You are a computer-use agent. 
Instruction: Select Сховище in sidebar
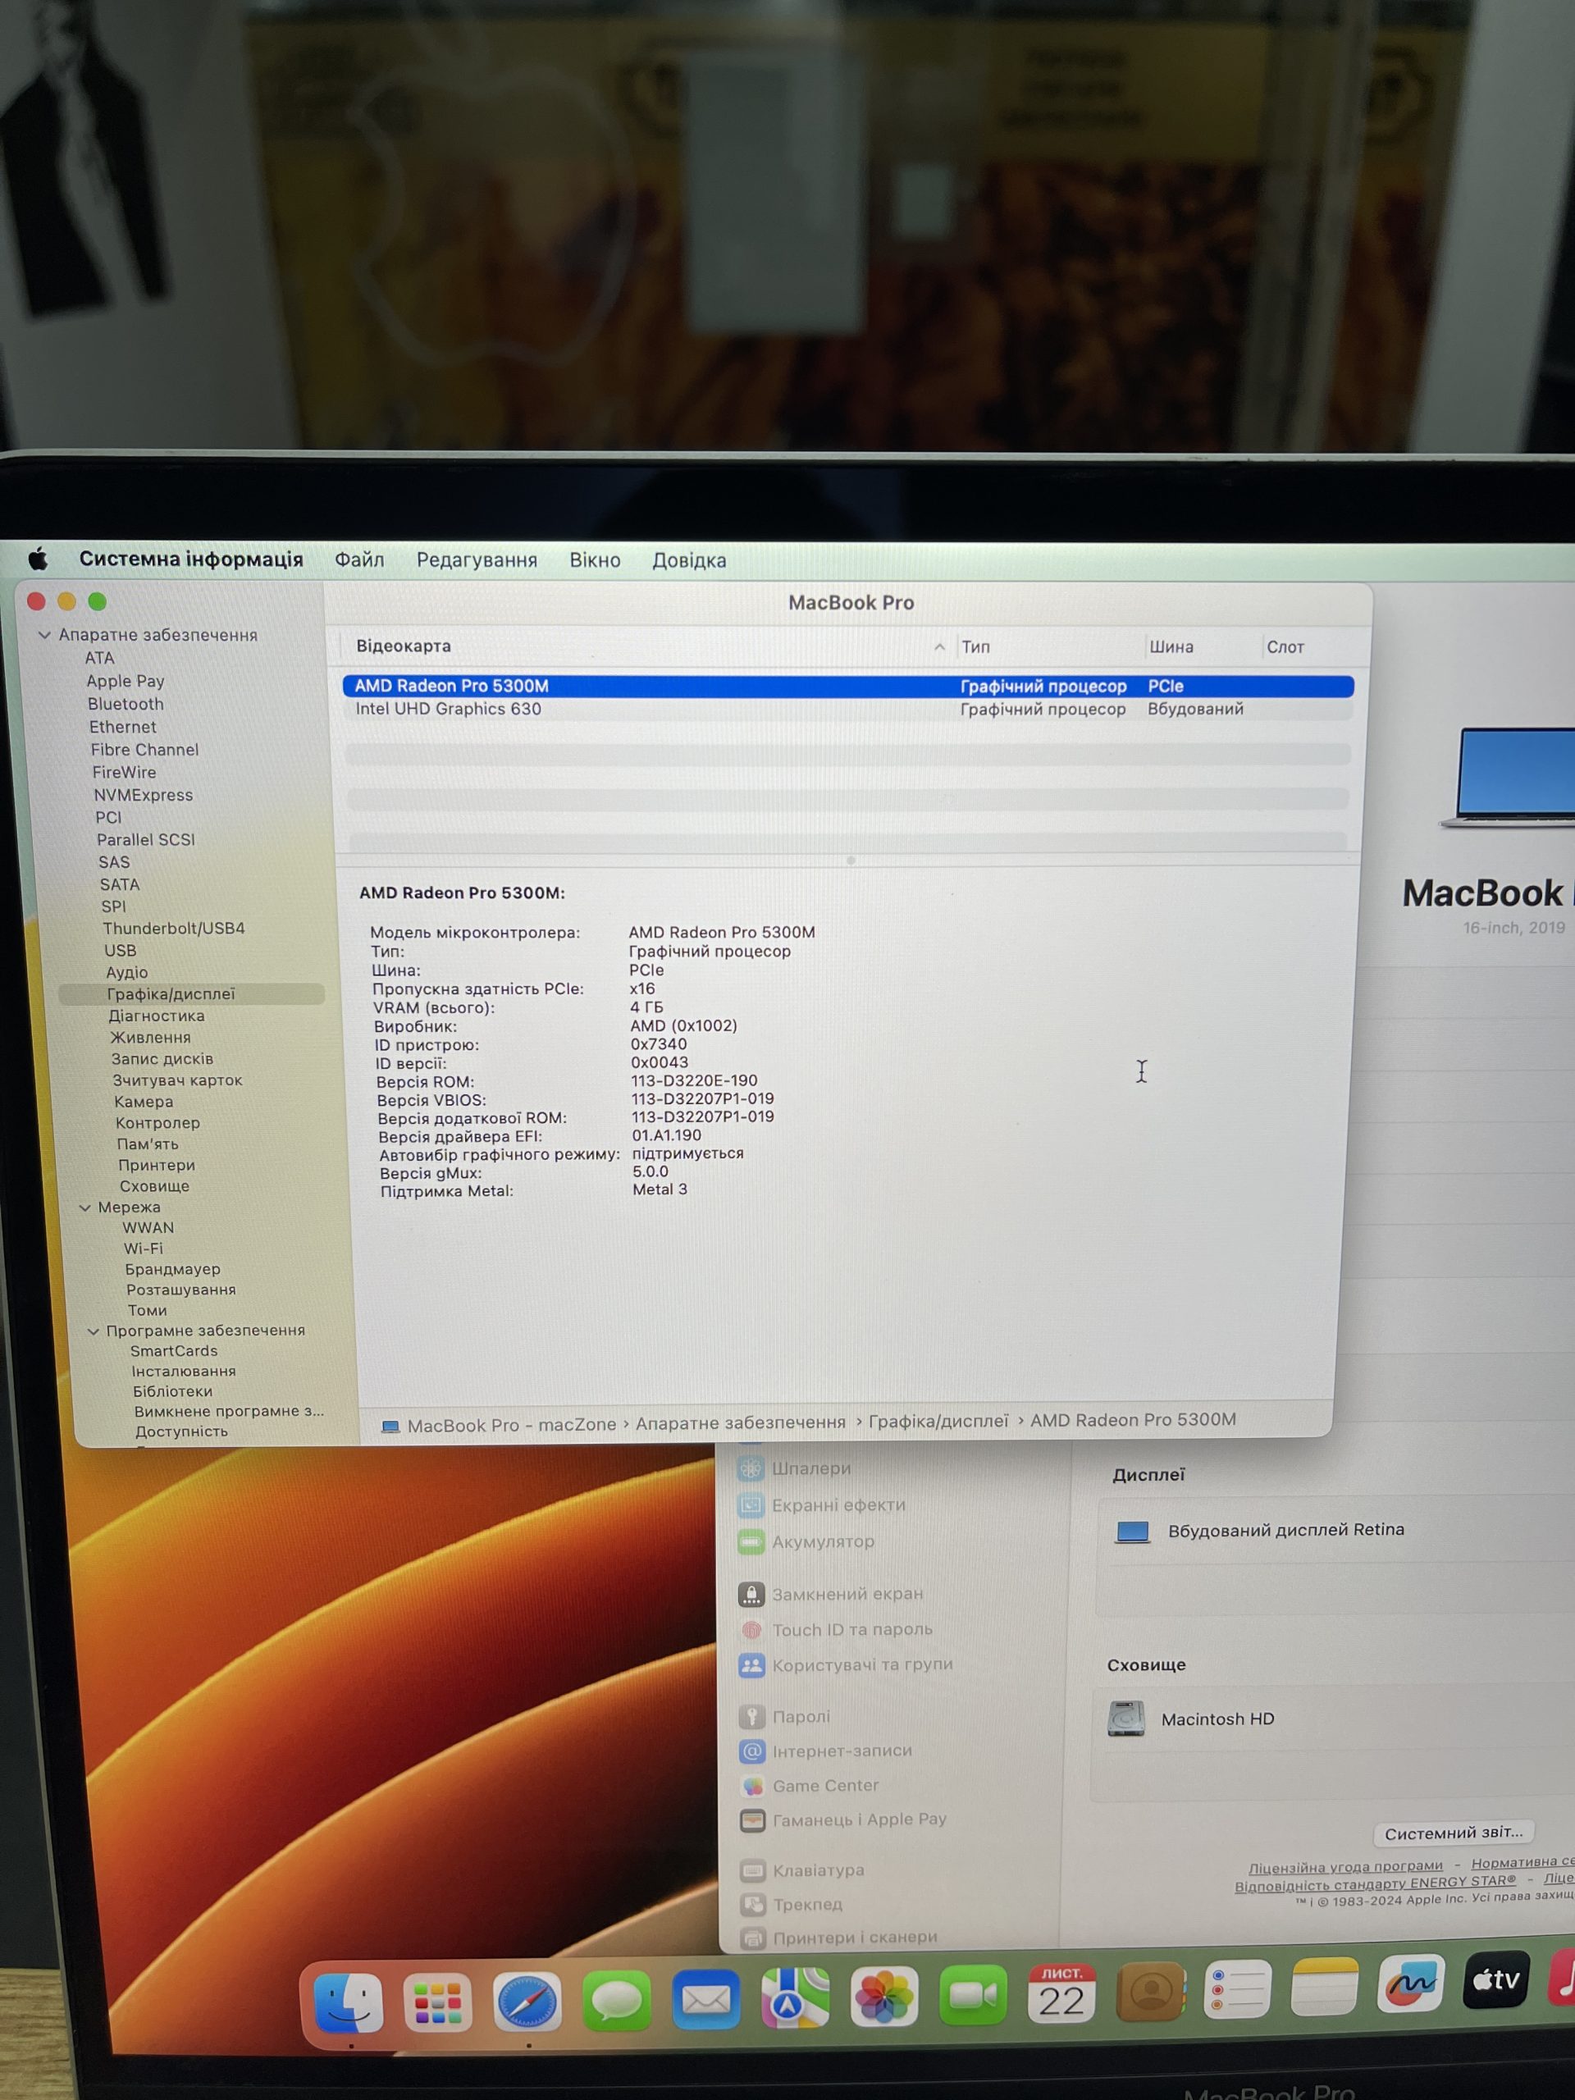point(153,1185)
